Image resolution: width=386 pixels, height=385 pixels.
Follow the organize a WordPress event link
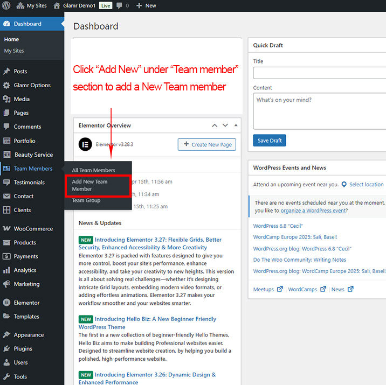pos(313,211)
